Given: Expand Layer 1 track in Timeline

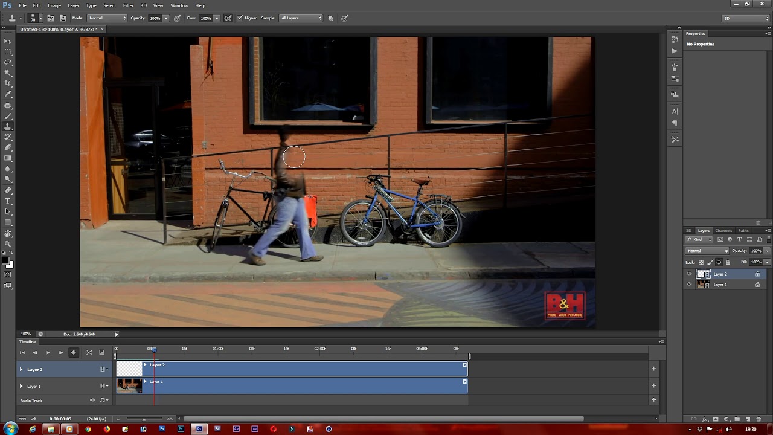Looking at the screenshot, I should (21, 386).
